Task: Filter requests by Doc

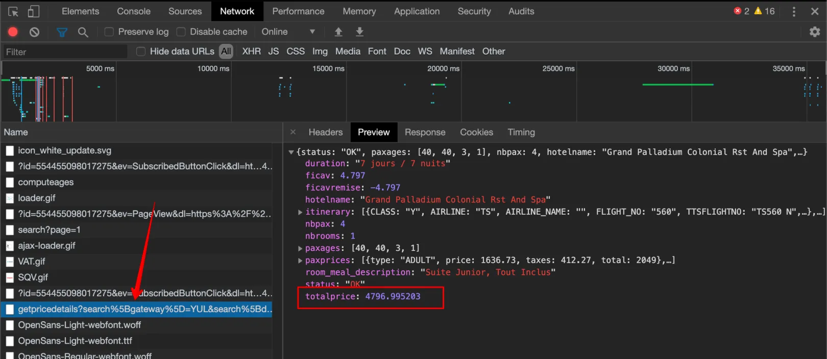Action: click(x=402, y=51)
